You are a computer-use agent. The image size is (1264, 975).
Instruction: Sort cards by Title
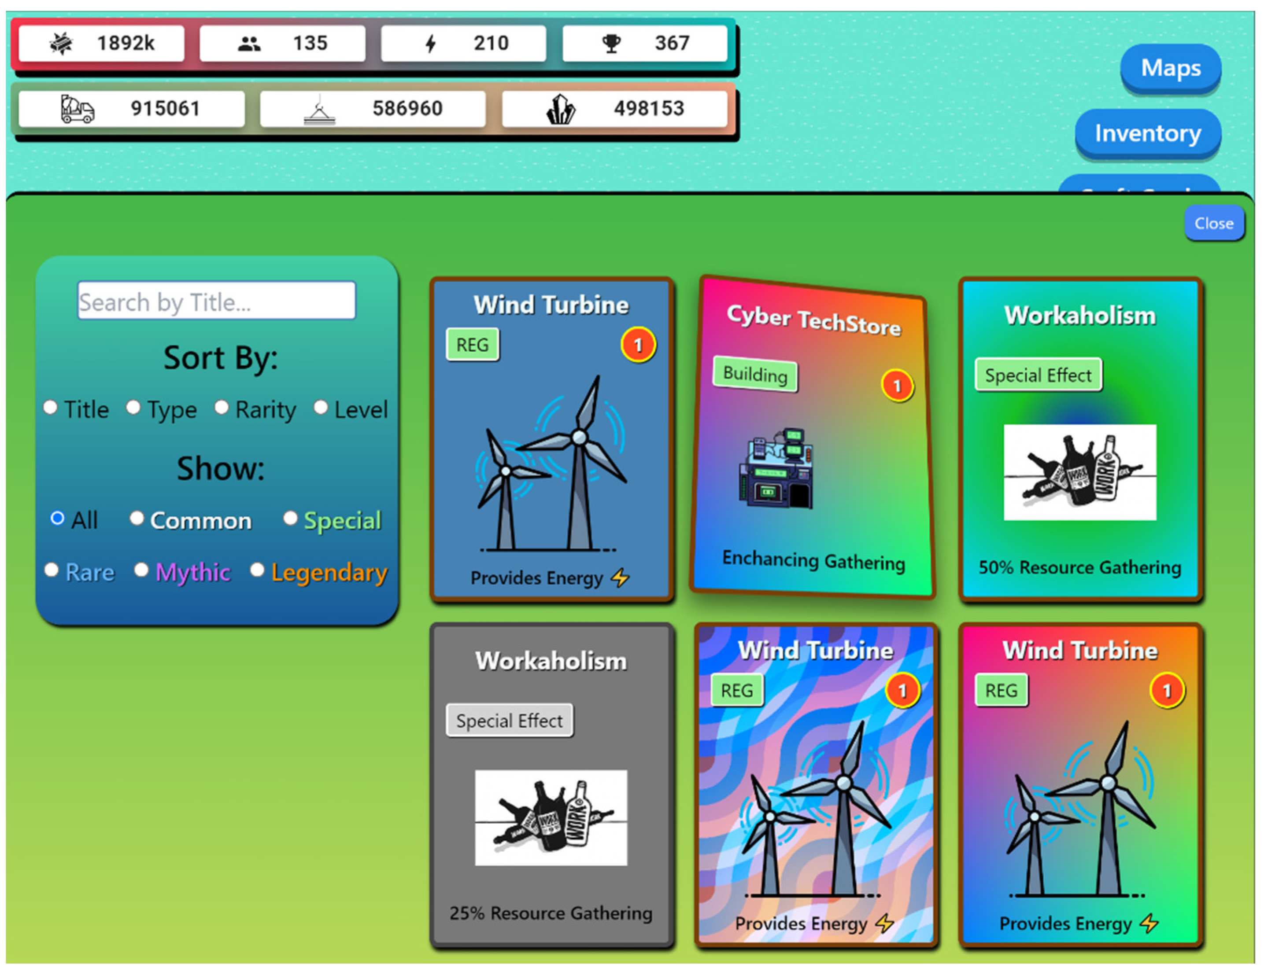[51, 408]
